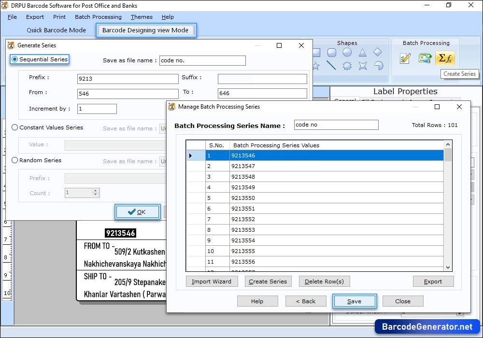Click the Create Series sigma icon
This screenshot has height=338, width=483.
tap(445, 58)
